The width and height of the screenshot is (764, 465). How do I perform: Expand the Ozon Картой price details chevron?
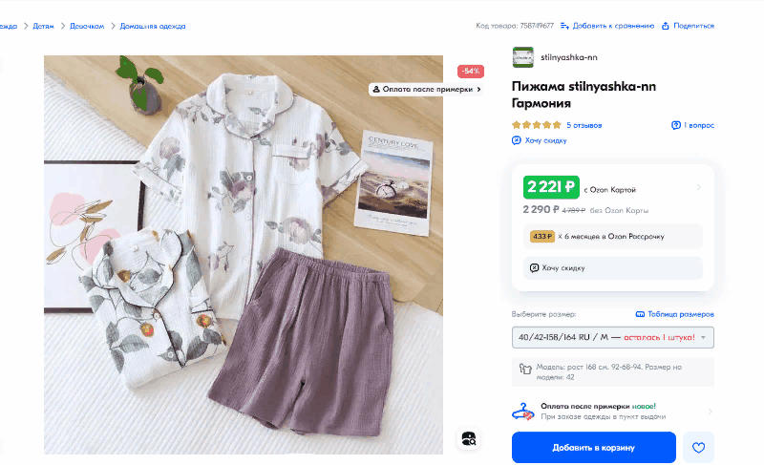(699, 187)
